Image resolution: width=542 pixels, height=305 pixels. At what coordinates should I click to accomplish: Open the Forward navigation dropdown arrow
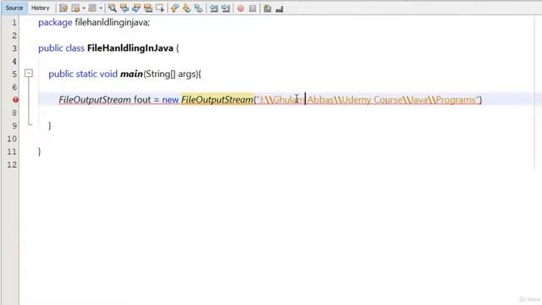pyautogui.click(x=101, y=8)
